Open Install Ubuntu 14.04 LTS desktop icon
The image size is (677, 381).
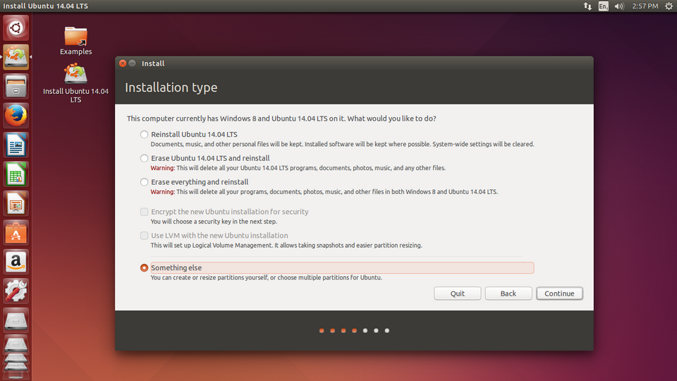pos(76,83)
